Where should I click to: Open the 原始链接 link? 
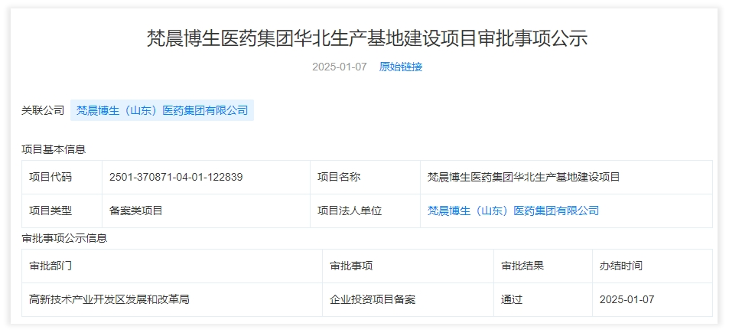click(401, 67)
